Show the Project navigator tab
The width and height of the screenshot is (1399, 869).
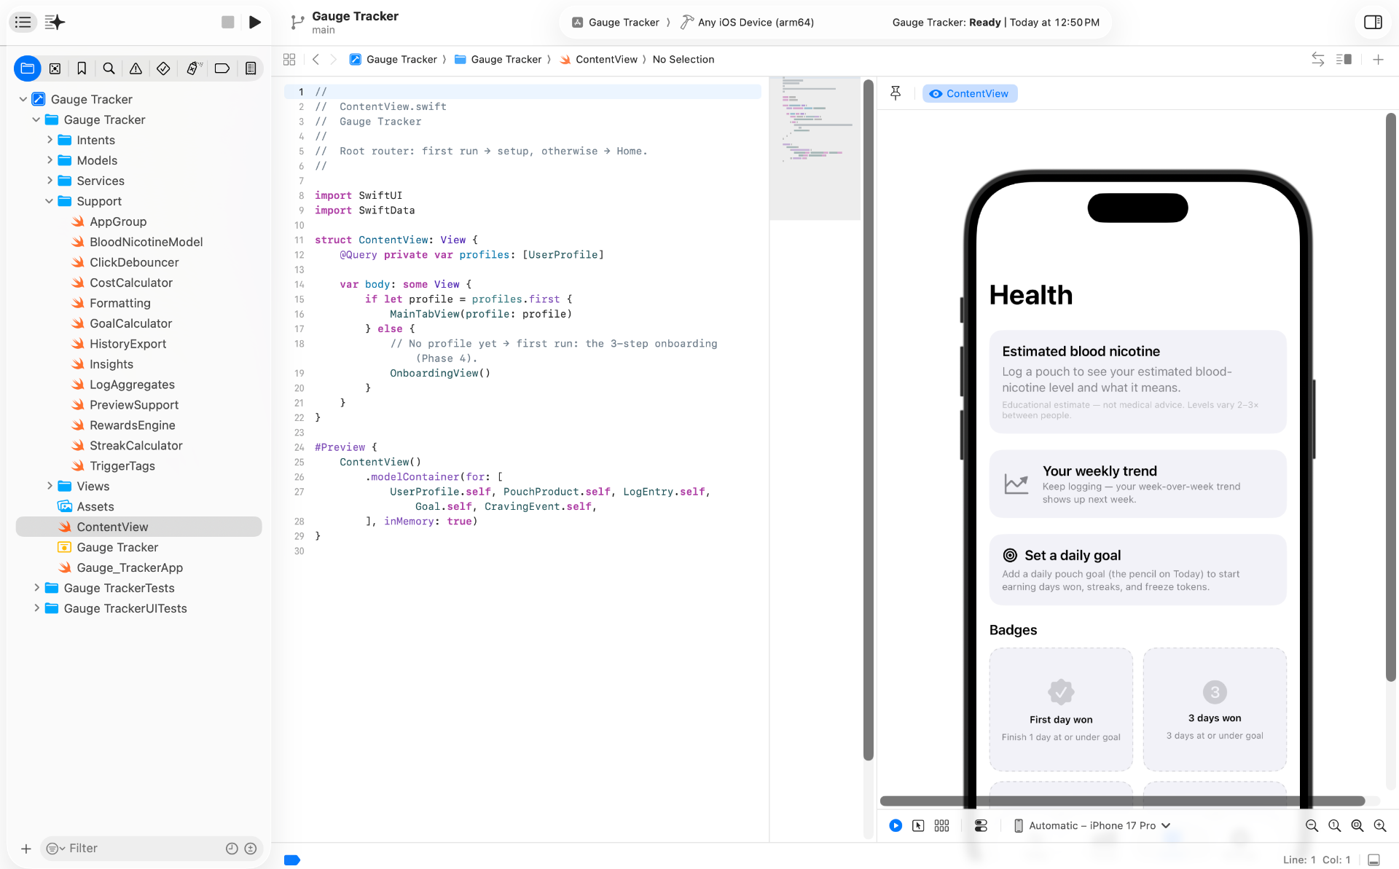[28, 68]
